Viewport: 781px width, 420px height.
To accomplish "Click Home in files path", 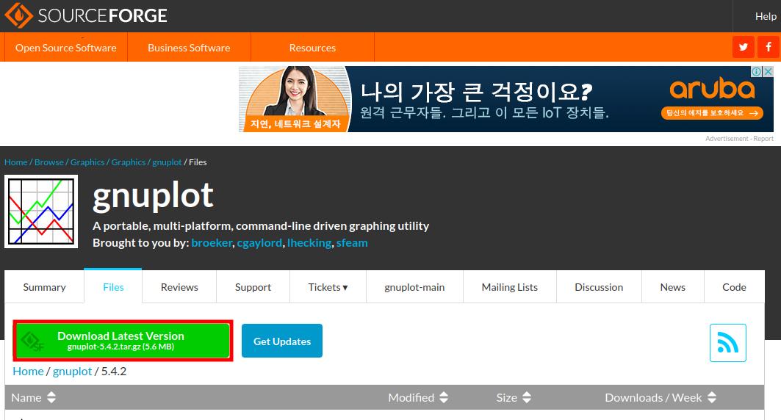I will pos(28,372).
